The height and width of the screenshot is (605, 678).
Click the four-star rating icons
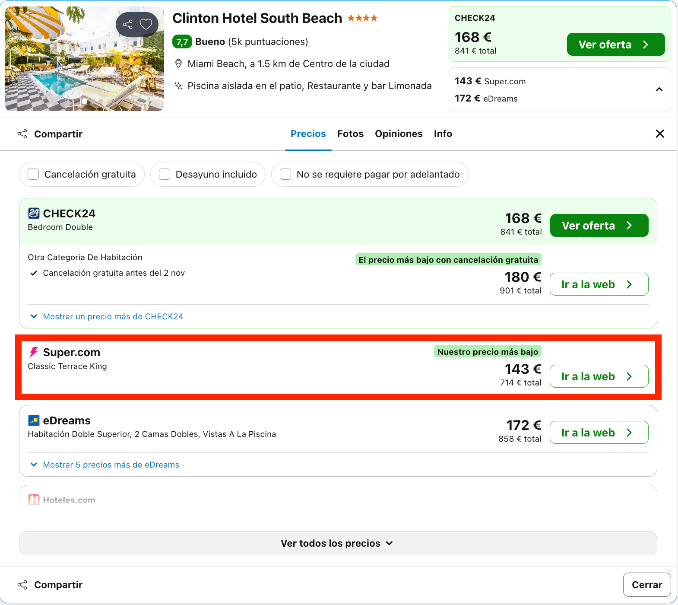click(362, 18)
